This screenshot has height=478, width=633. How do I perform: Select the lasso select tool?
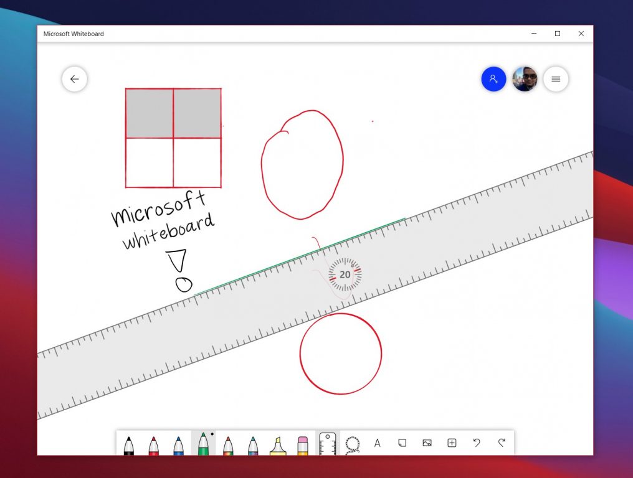click(353, 444)
